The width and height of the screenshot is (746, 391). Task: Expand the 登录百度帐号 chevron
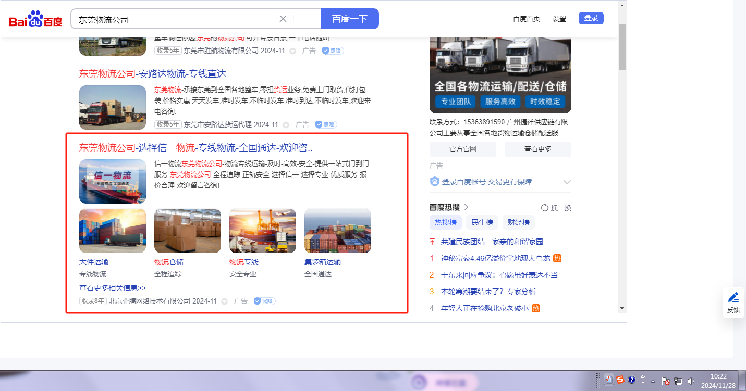567,182
